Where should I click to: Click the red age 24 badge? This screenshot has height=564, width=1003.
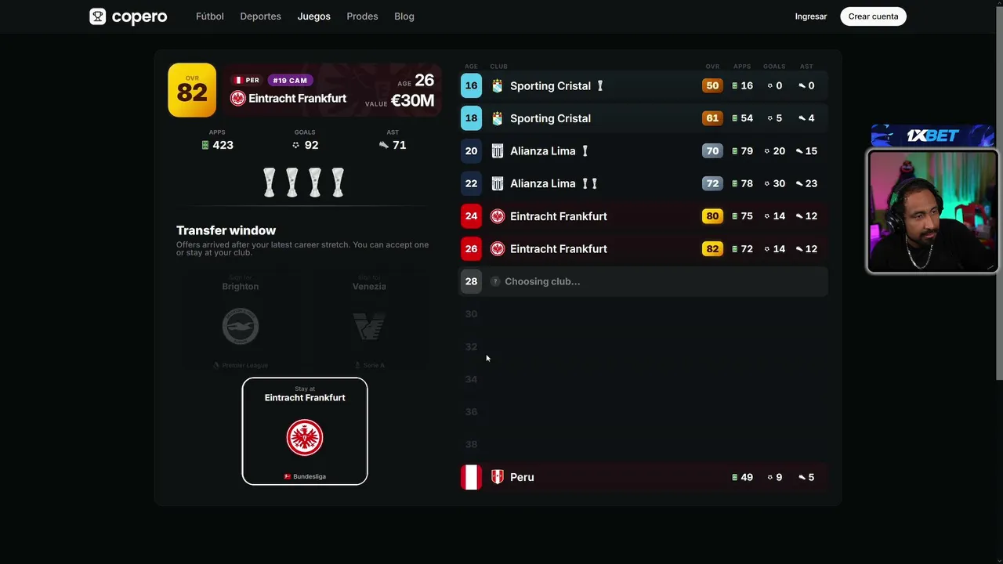pos(471,216)
